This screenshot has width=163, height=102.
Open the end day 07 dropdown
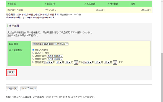[x=107, y=62]
